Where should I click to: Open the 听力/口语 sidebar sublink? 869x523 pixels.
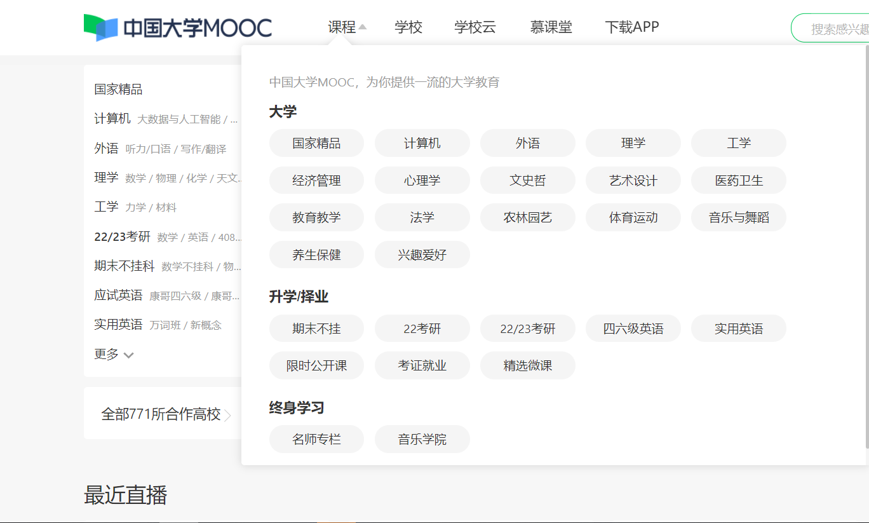(x=148, y=149)
